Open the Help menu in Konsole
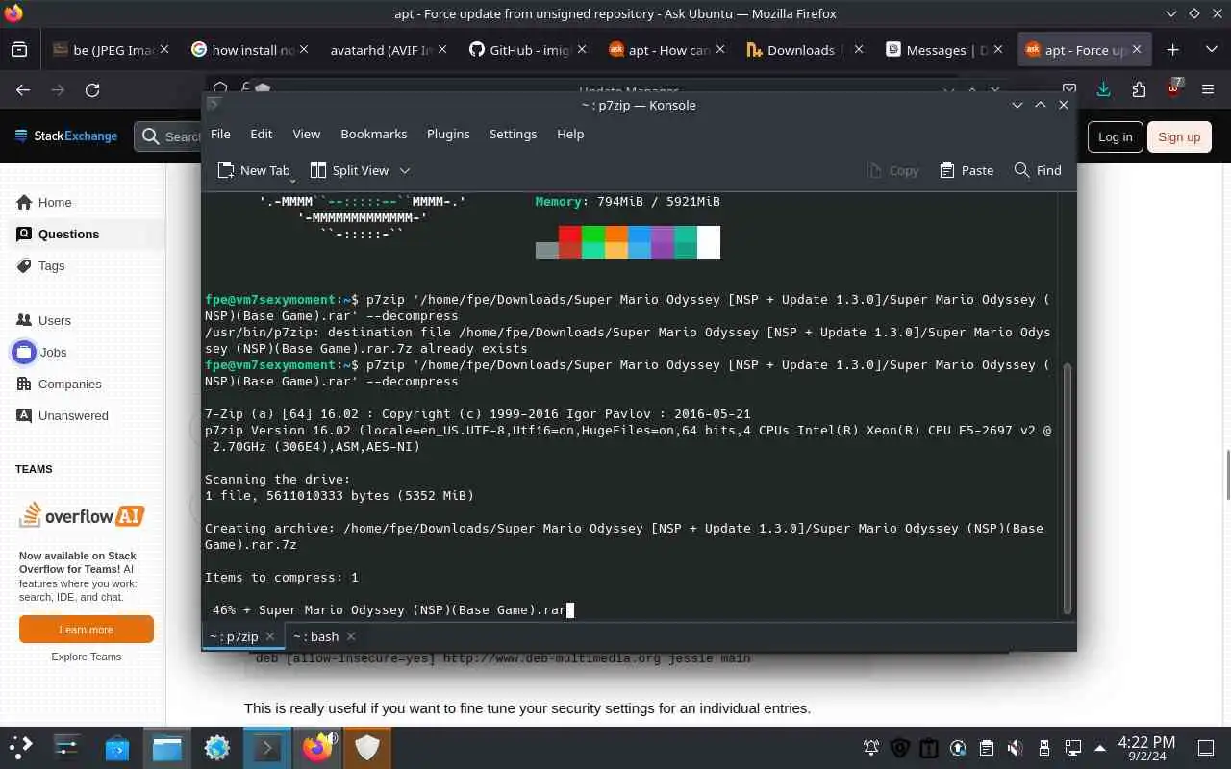Viewport: 1231px width, 769px height. tap(570, 134)
